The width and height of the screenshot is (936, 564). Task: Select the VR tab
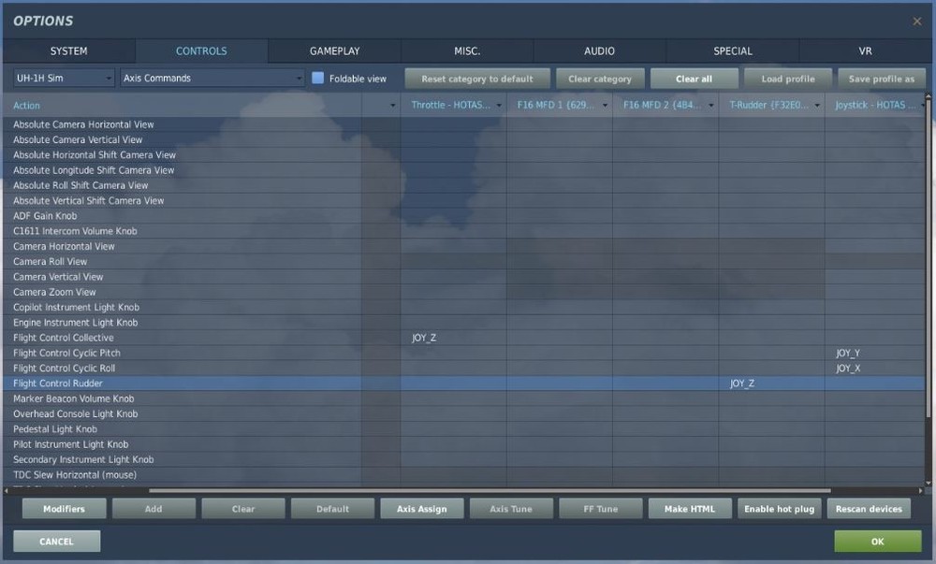tap(864, 51)
